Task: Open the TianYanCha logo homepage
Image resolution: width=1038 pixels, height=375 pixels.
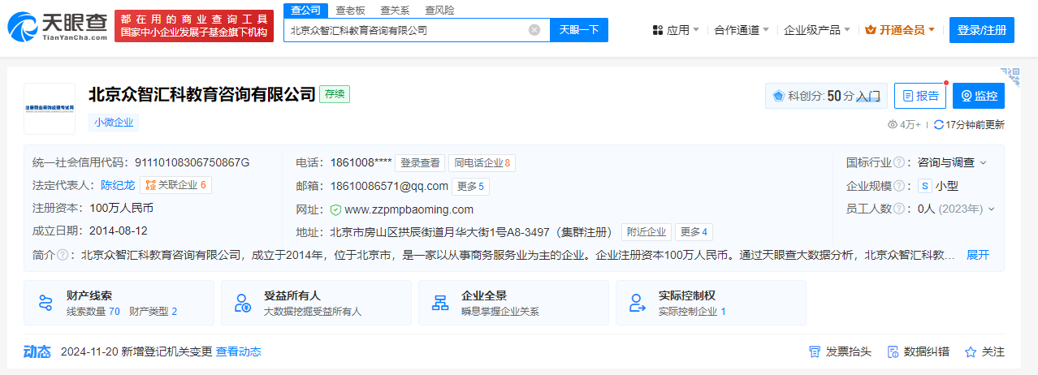Action: coord(58,27)
